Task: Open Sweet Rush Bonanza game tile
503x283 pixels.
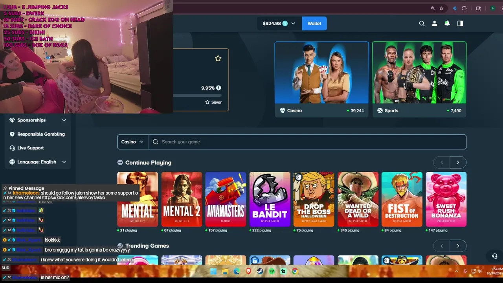Action: 446,199
